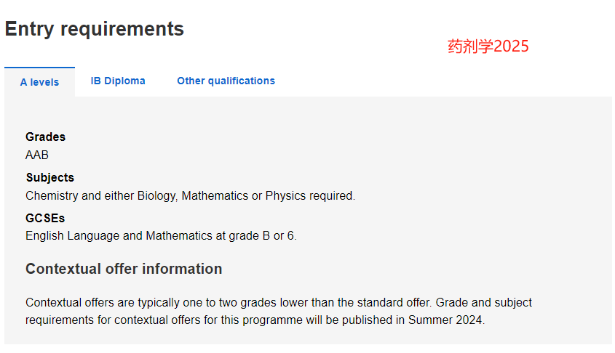Screen dimensions: 615x353
Task: Click the GCSEs label
Action: pyautogui.click(x=45, y=218)
